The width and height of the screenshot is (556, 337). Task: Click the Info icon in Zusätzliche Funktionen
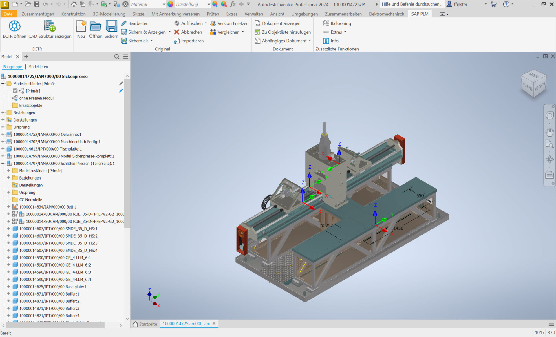[326, 41]
